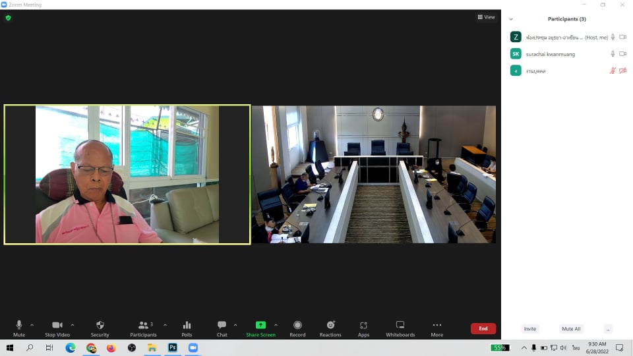Click the encryption shield icon in the top left
The image size is (633, 356).
pos(8,18)
